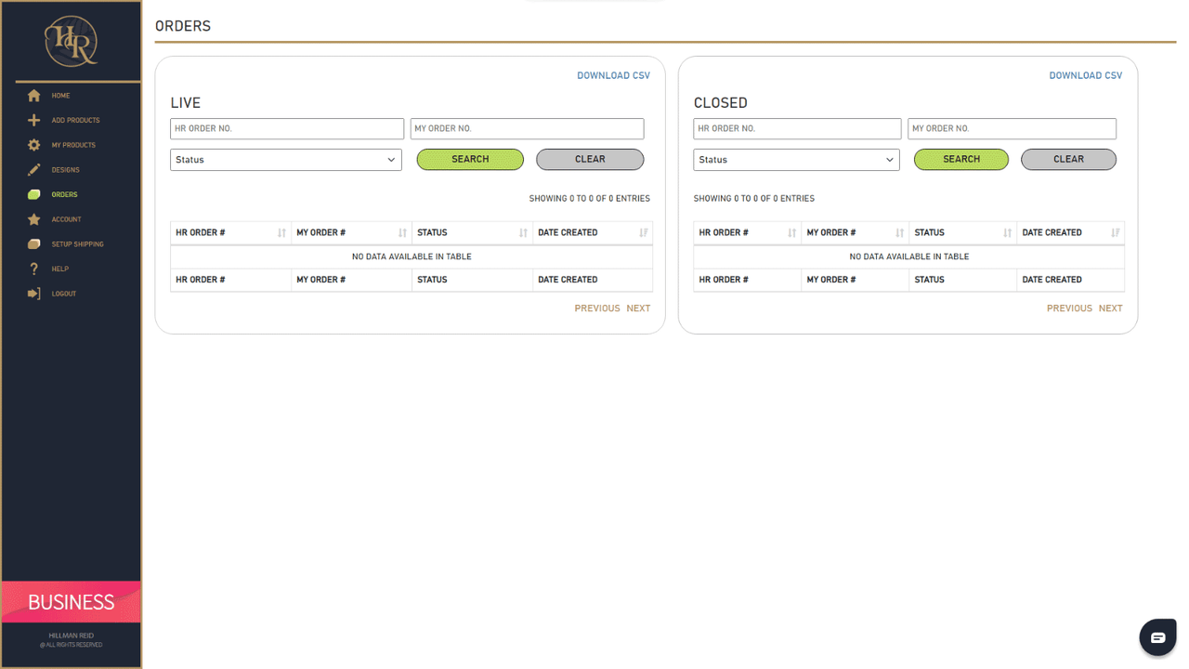Select the Add Products plus icon
The height and width of the screenshot is (669, 1189).
(34, 120)
